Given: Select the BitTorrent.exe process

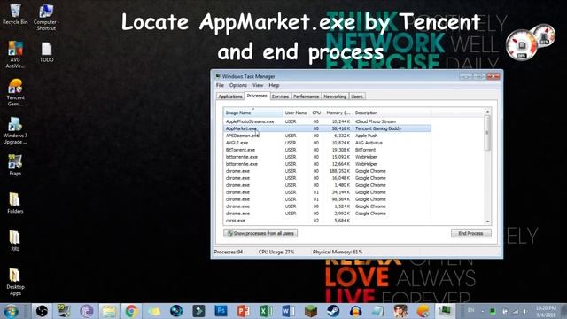Looking at the screenshot, I should (x=240, y=150).
